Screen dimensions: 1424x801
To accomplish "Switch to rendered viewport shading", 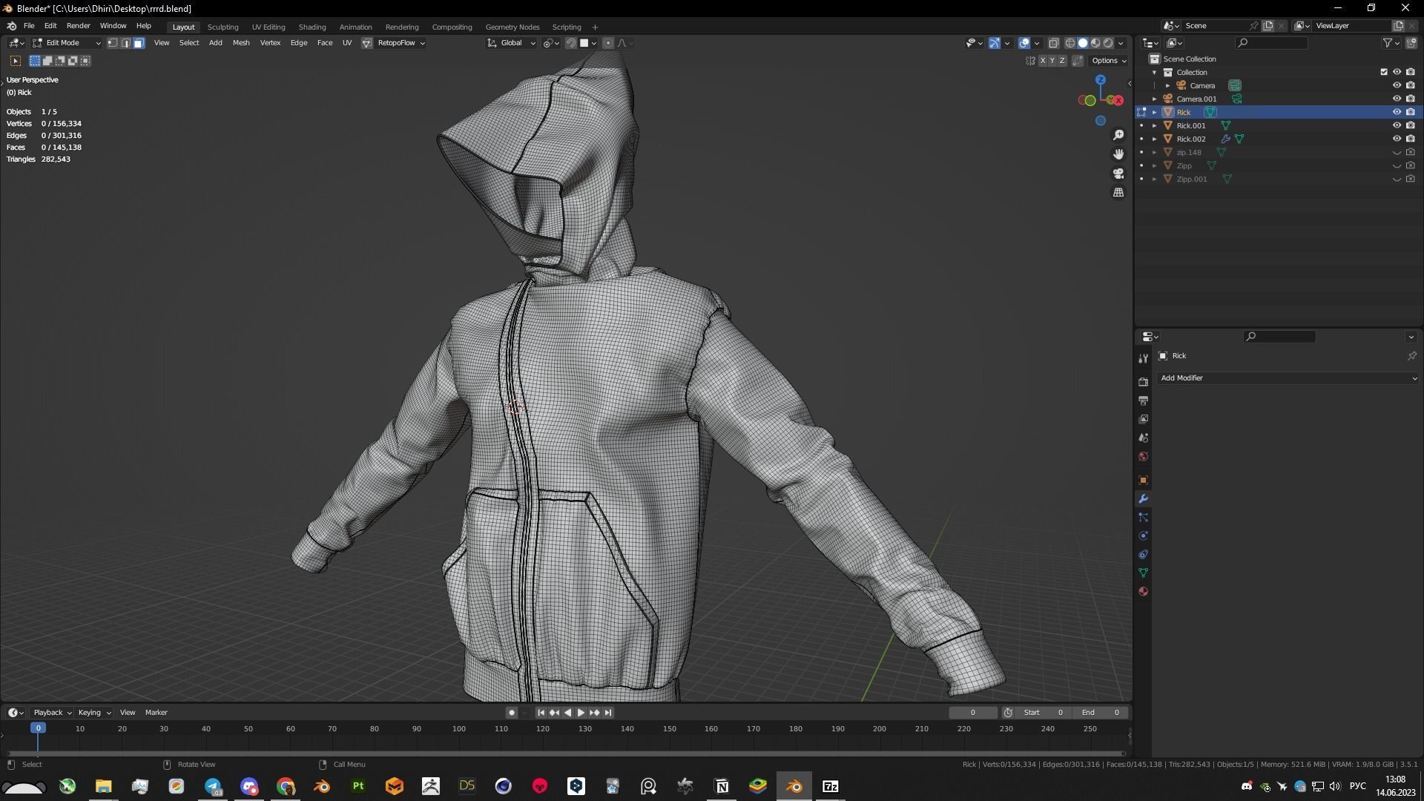I will click(1108, 43).
